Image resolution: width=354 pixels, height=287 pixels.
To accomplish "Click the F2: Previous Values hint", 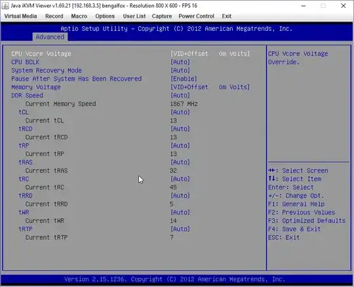I will pos(302,212).
